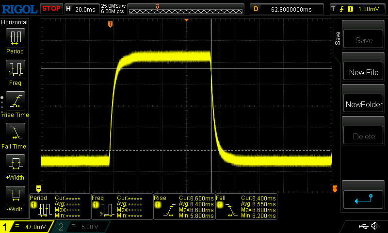
Task: Click the USB connection status icon
Action: pos(363,226)
